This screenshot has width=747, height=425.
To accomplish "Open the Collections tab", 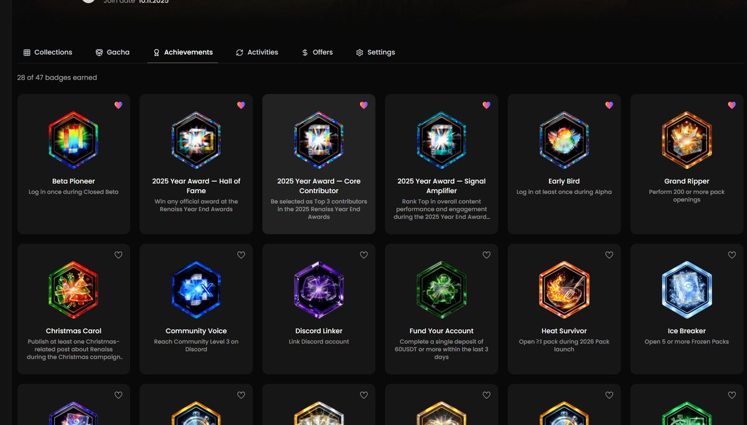I will (48, 52).
